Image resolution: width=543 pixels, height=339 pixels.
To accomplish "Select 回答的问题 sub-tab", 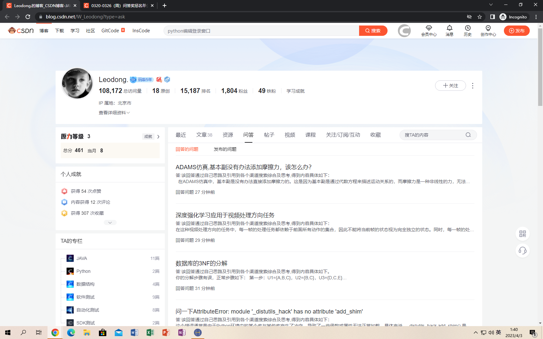I will (187, 149).
